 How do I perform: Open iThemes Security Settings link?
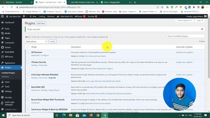(x=34, y=65)
